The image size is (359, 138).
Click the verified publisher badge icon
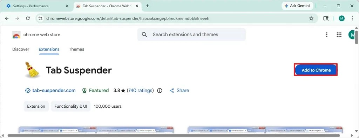28,91
